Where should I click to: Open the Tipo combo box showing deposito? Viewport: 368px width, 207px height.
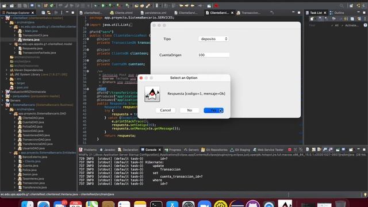pyautogui.click(x=213, y=39)
